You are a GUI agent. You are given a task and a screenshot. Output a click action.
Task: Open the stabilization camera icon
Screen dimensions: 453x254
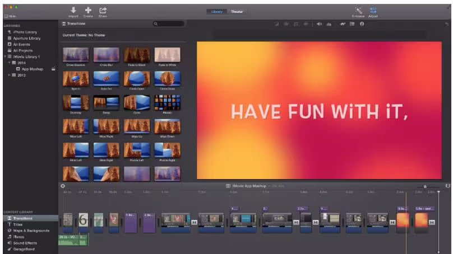(306, 24)
